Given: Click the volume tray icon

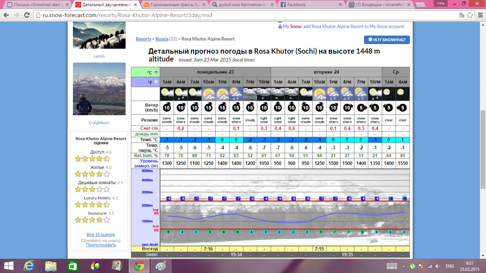Looking at the screenshot, I should (x=437, y=266).
